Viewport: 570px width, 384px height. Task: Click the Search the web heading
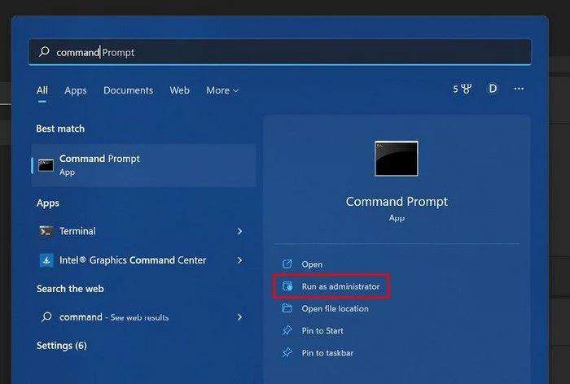tap(70, 289)
